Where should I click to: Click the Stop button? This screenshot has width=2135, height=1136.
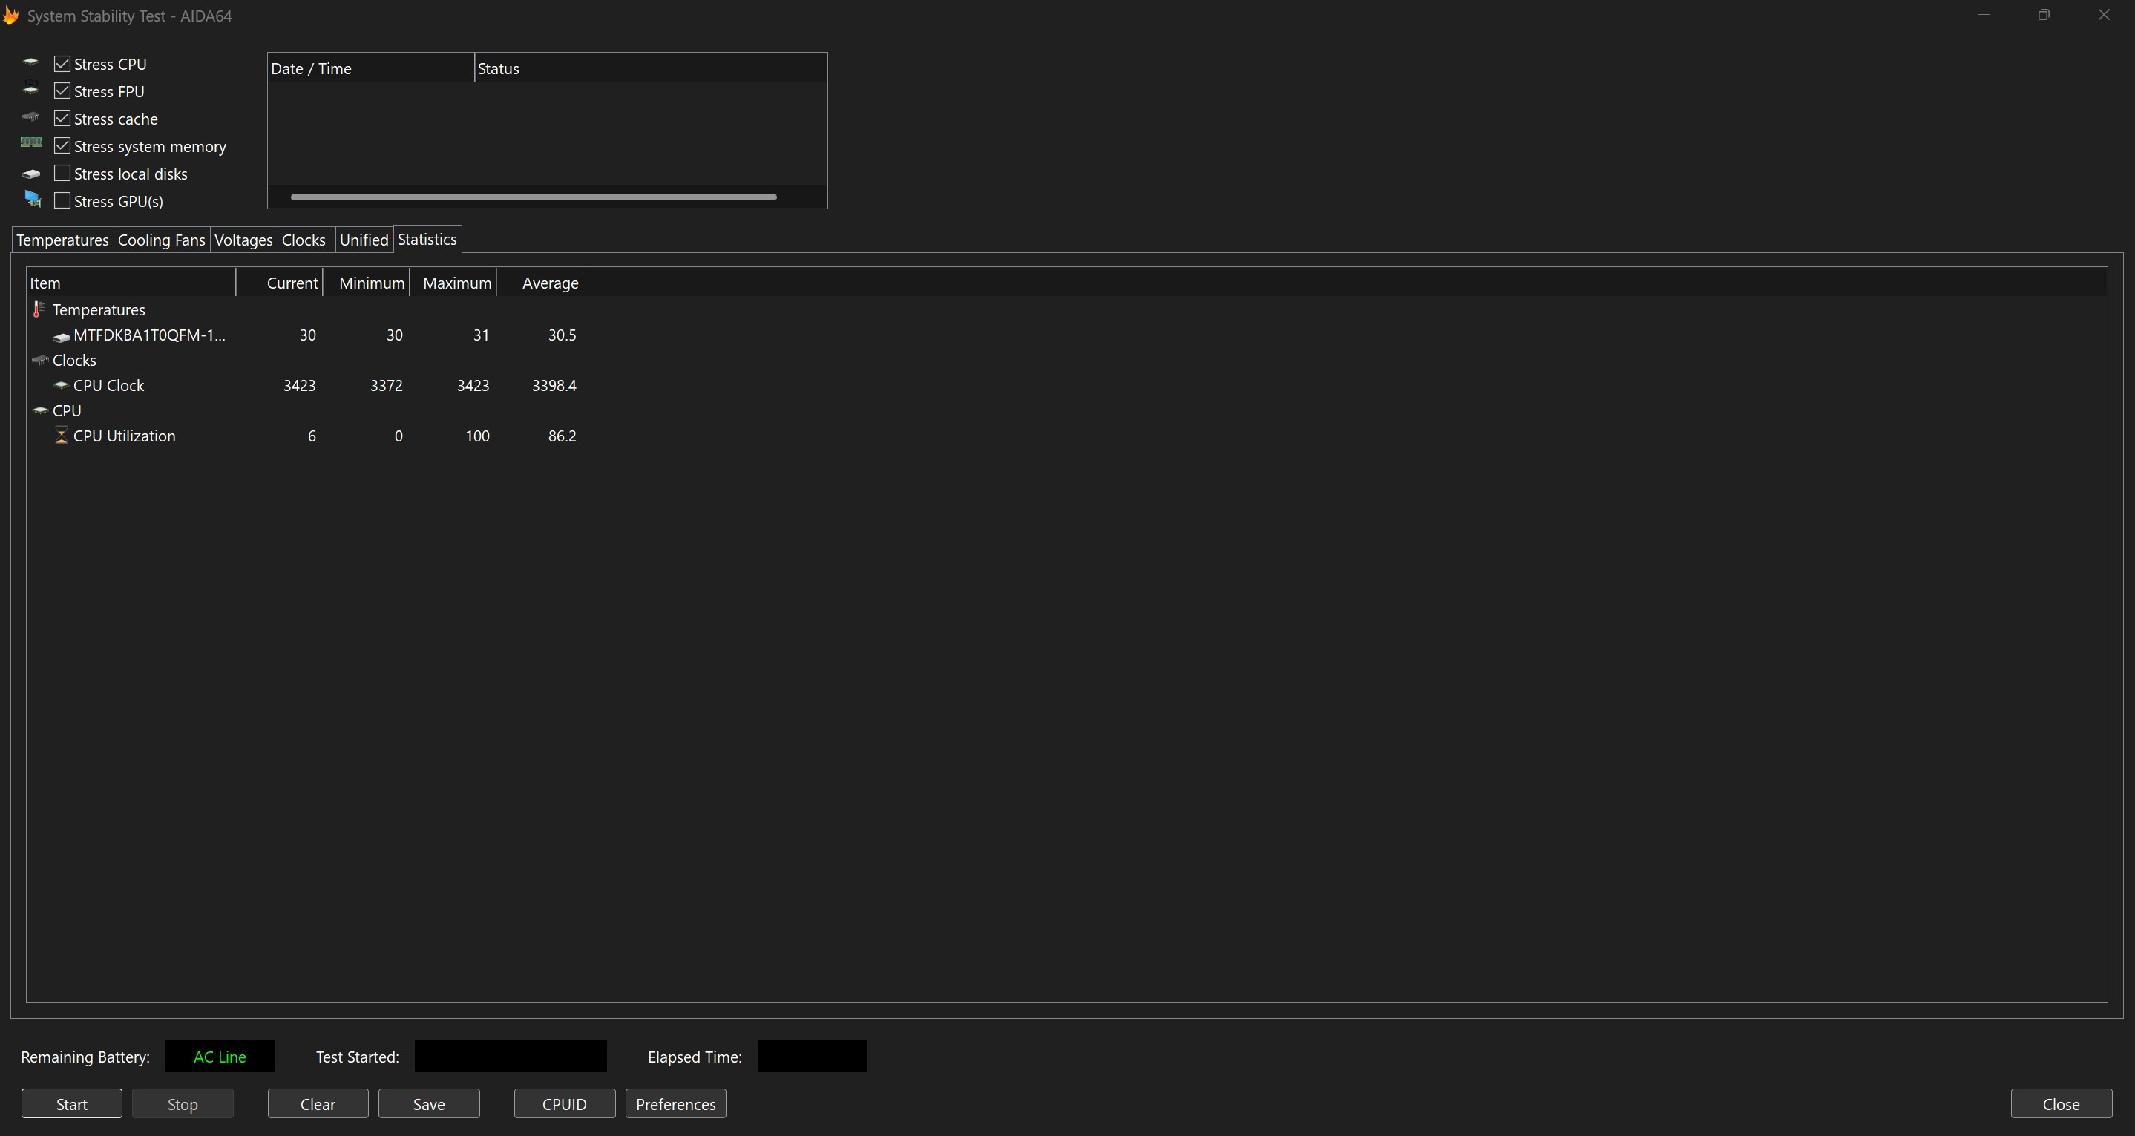pyautogui.click(x=183, y=1103)
